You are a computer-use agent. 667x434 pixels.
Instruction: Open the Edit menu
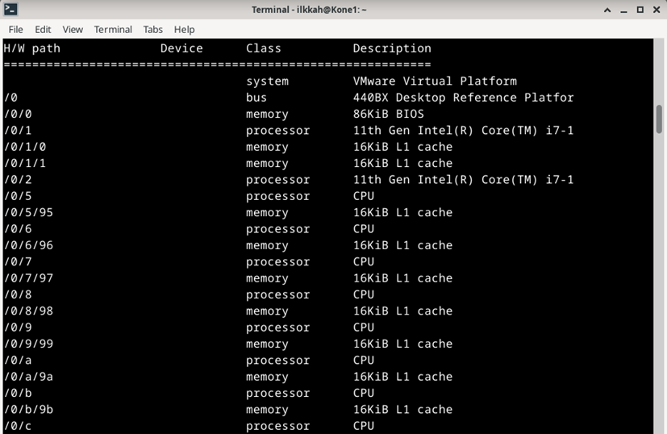point(43,29)
